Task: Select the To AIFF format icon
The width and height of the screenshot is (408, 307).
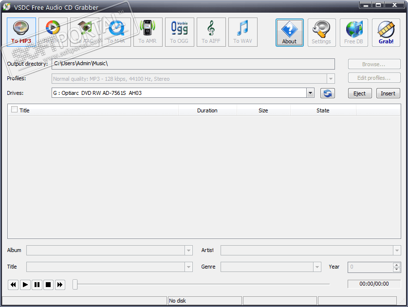Action: [x=211, y=32]
